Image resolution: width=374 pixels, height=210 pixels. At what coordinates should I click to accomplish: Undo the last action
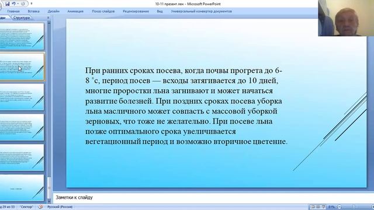coord(13,4)
